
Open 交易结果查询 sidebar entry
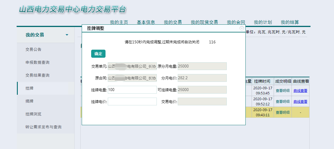38,75
